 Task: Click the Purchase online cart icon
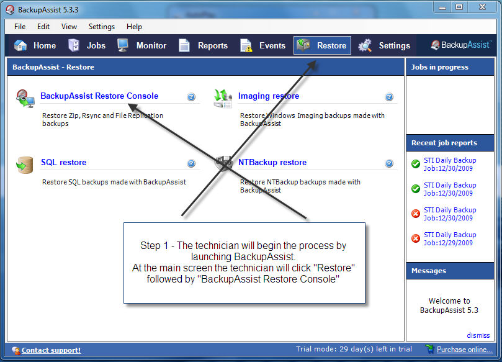[429, 349]
